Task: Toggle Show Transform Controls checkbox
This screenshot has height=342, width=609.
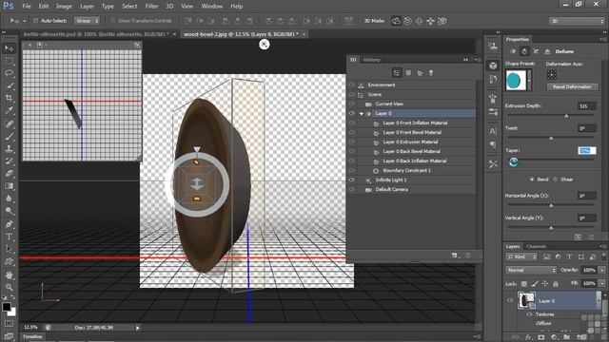Action: [113, 21]
